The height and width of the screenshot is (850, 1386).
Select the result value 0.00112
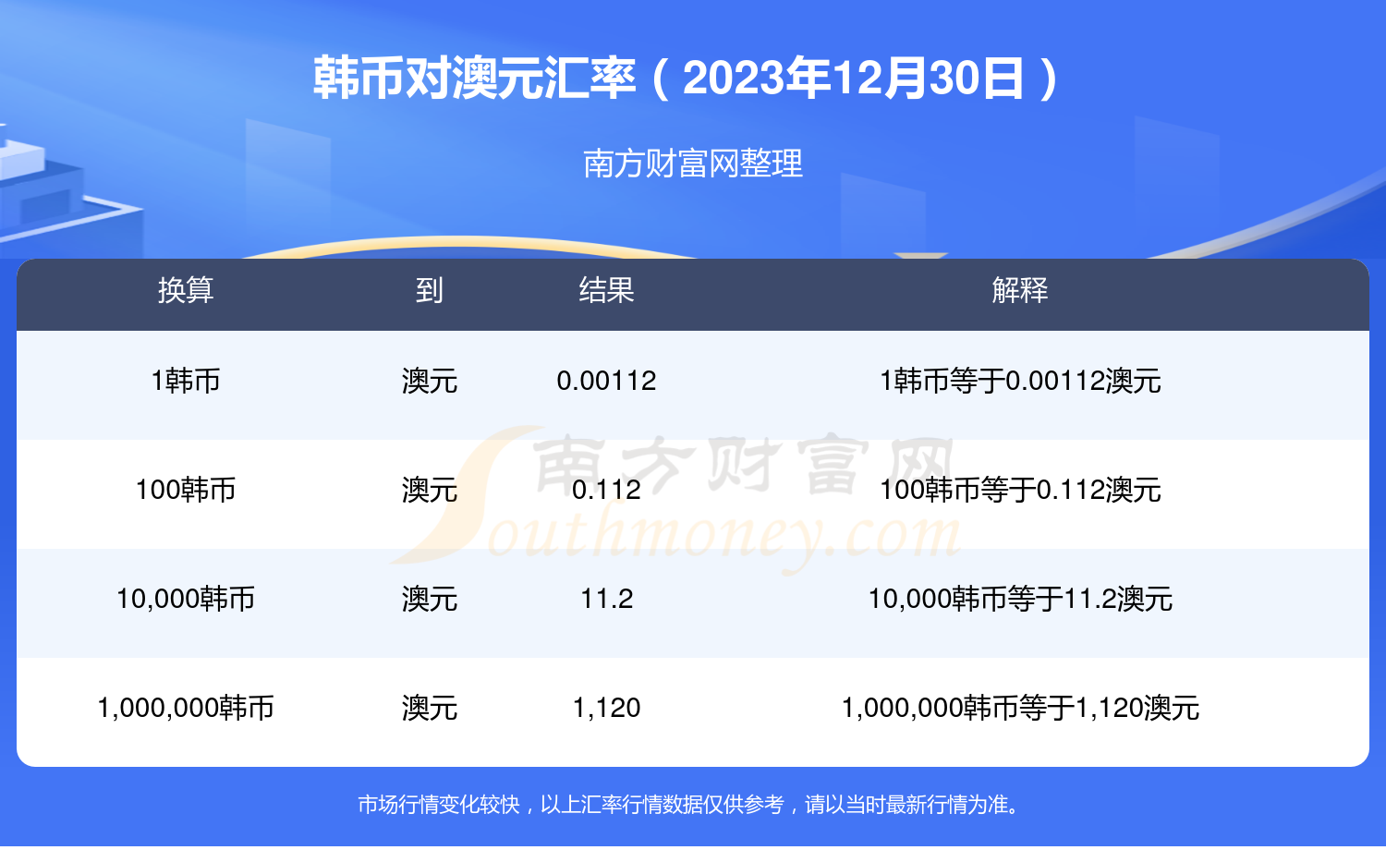point(606,381)
